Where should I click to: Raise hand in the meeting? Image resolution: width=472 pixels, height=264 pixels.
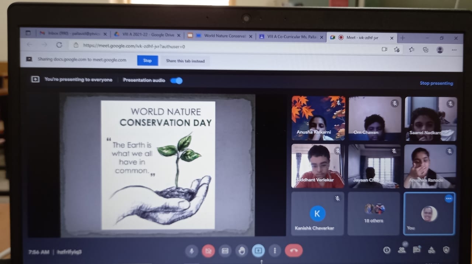tap(242, 251)
